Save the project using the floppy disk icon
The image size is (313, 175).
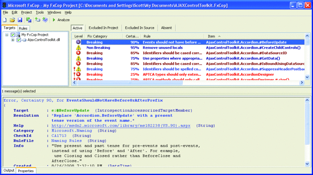point(20,20)
